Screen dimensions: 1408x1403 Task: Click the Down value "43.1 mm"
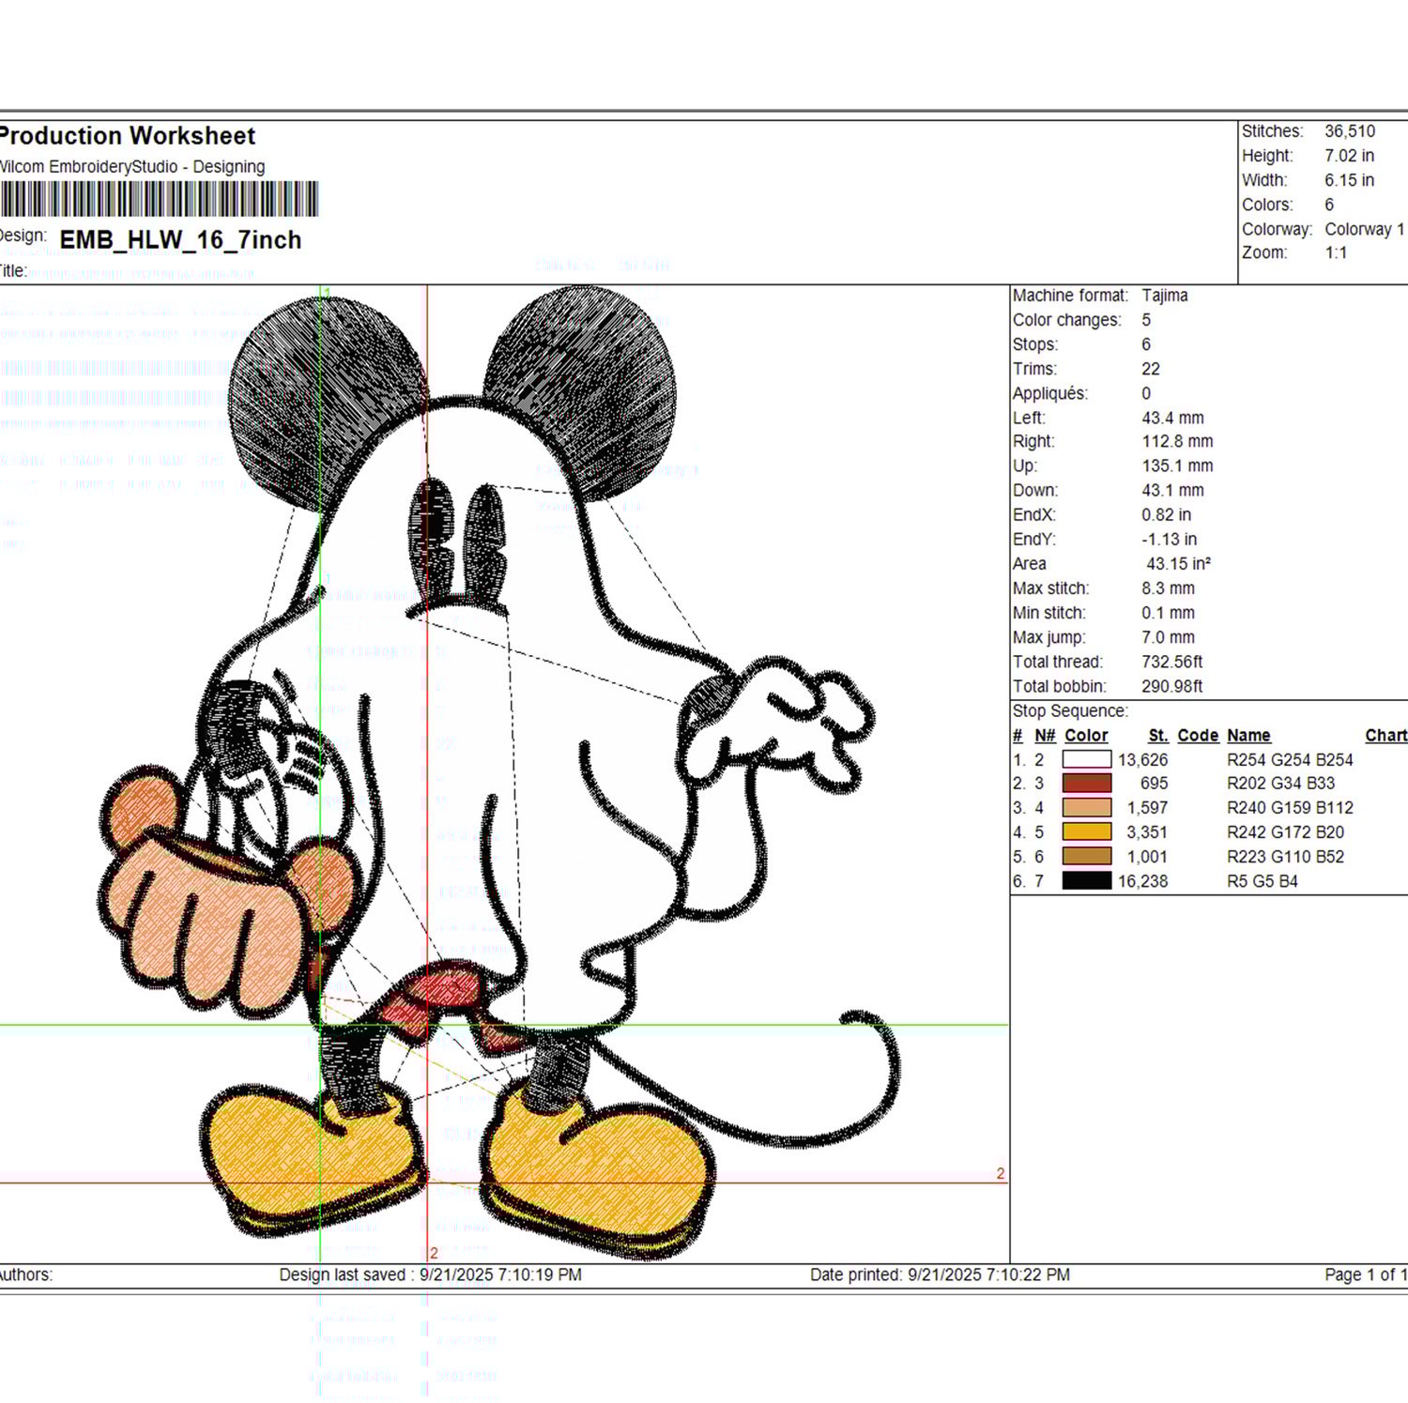1172,490
